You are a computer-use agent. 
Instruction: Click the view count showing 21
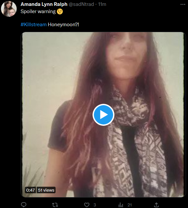[x=129, y=205]
